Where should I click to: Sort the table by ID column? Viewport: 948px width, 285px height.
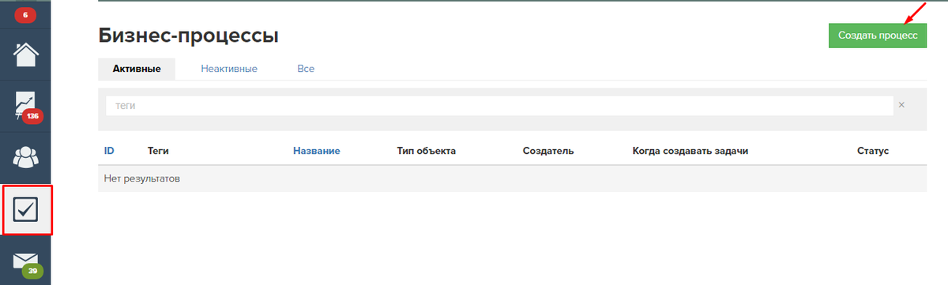coord(109,151)
